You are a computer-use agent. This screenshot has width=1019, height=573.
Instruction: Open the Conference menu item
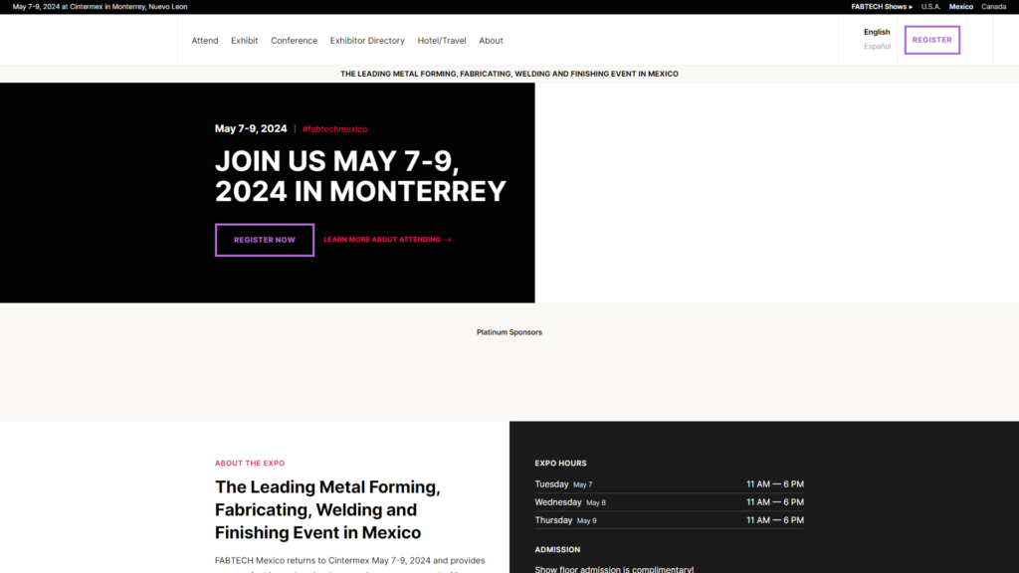click(294, 40)
